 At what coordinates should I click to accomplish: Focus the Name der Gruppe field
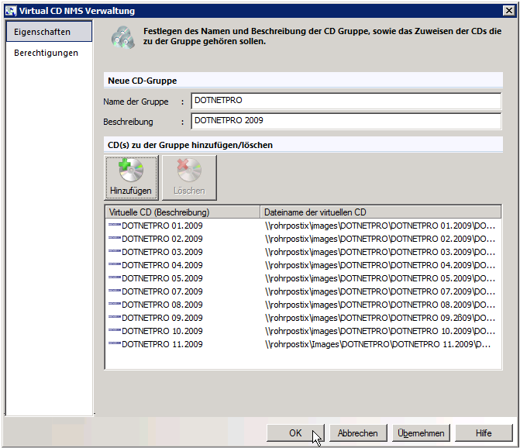coord(346,101)
